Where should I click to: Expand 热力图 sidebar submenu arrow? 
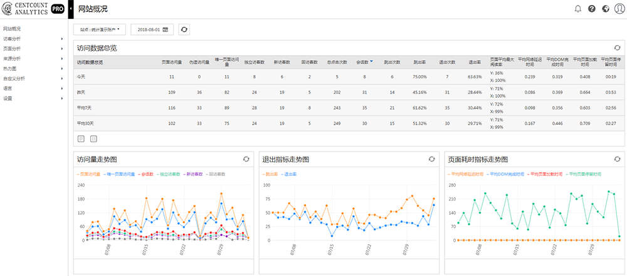click(62, 69)
